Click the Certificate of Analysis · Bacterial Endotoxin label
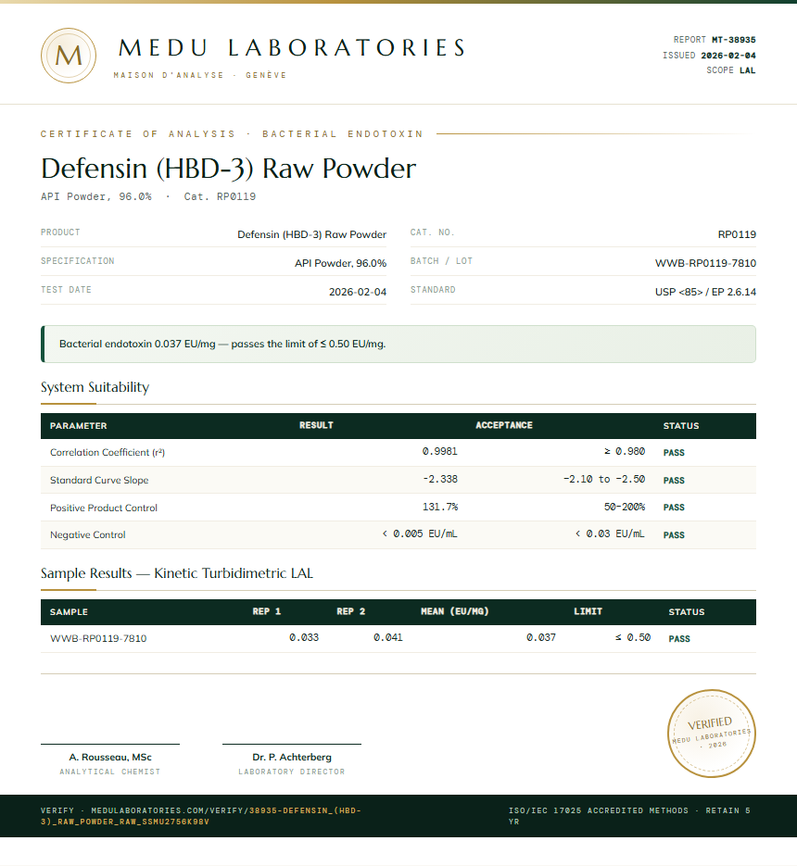The height and width of the screenshot is (866, 797). (232, 134)
